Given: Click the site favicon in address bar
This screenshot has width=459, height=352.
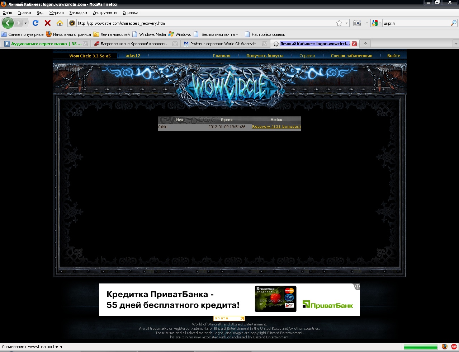Looking at the screenshot, I should point(72,23).
